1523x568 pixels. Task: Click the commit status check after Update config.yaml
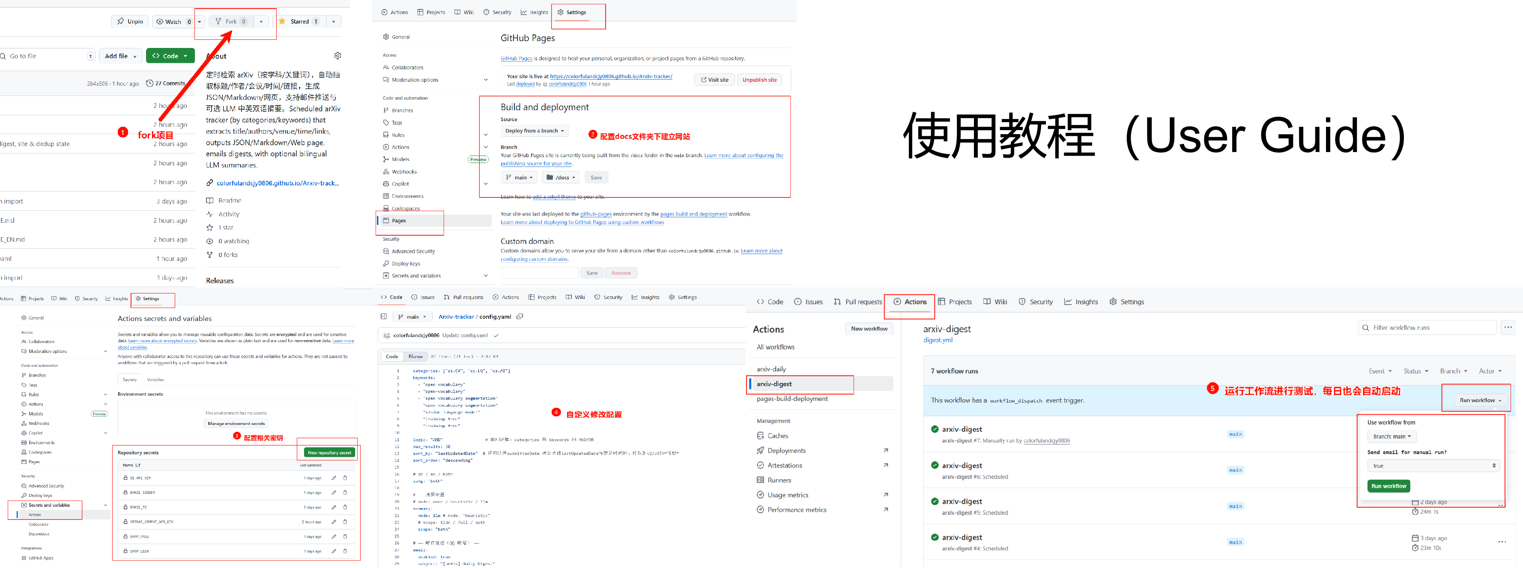coord(496,335)
